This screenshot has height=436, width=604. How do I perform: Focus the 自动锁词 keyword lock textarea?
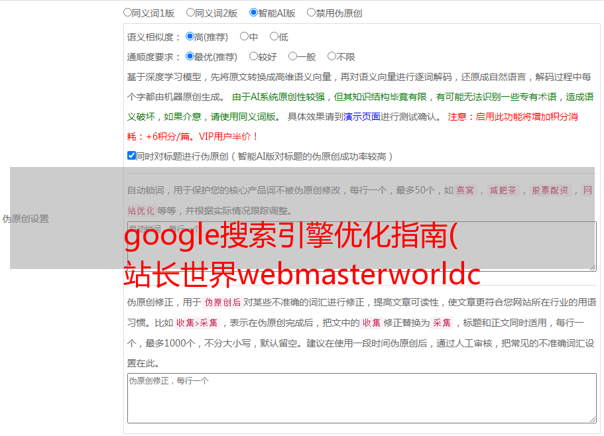pos(362,246)
